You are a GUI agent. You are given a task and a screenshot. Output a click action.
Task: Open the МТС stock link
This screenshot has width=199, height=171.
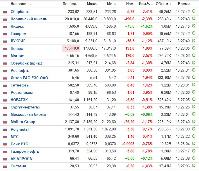[x=14, y=137]
